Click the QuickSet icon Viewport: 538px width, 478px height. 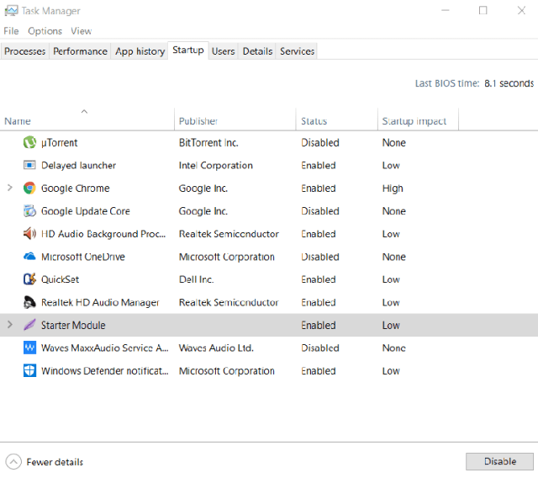(29, 279)
